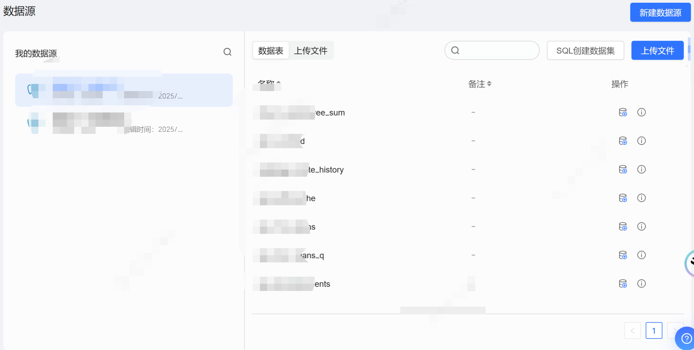694x350 pixels.
Task: Open info icon for row ending 'he'
Action: [641, 198]
